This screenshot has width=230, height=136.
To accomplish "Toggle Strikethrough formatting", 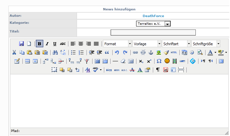I will [63, 44].
